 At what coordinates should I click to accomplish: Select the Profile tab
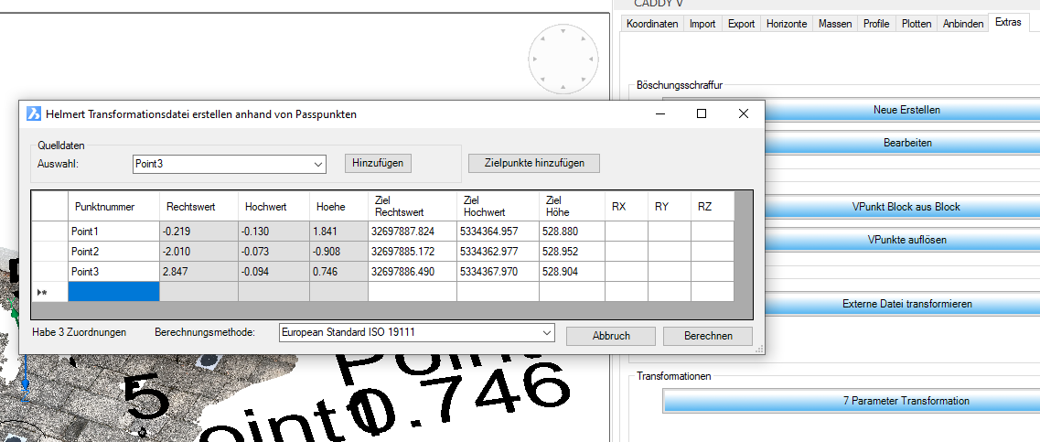[875, 24]
